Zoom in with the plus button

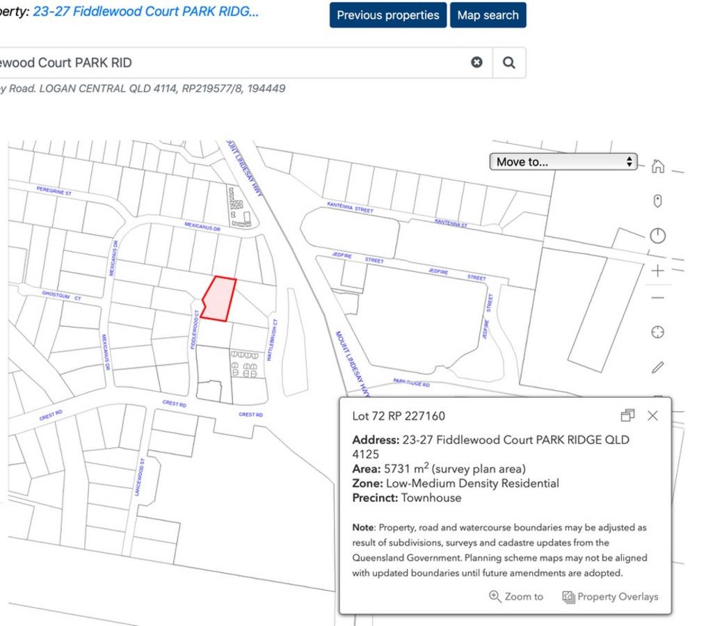[x=657, y=271]
